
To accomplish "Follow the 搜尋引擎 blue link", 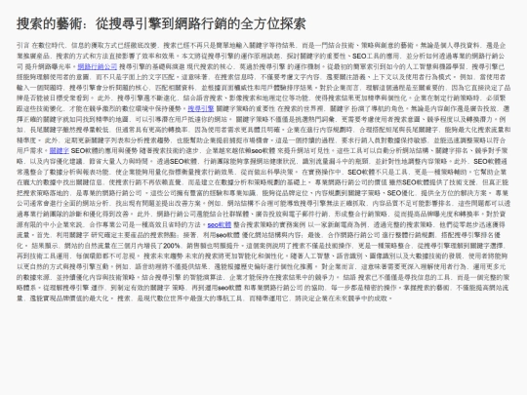I will (x=201, y=108).
